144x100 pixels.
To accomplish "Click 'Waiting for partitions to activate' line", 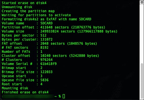I will pos(36,15).
